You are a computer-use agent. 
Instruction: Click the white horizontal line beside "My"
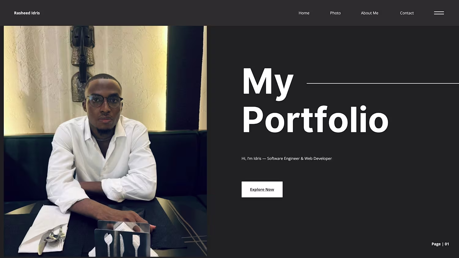383,83
